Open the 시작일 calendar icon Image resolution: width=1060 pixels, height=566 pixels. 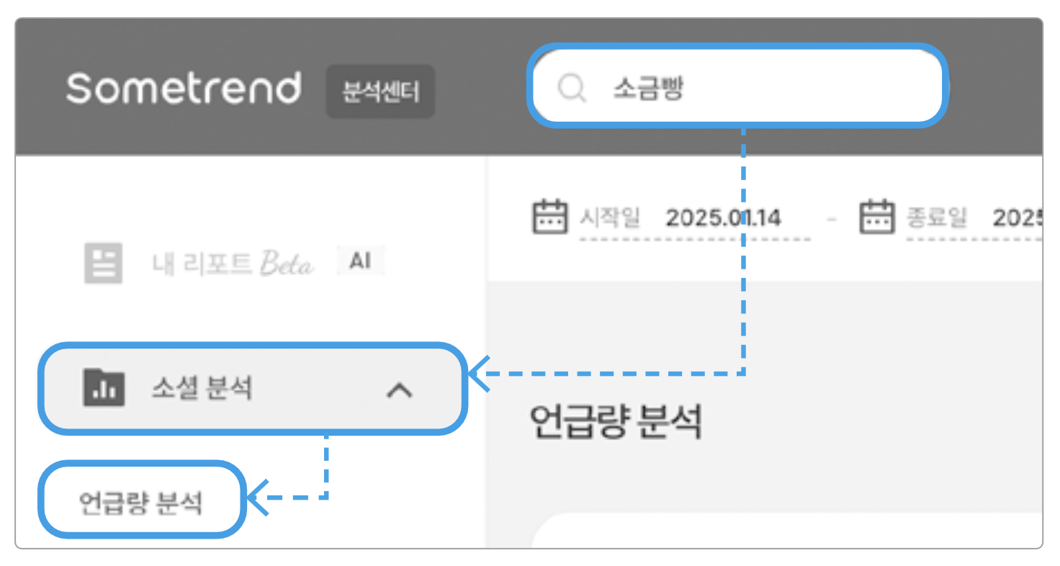(x=549, y=217)
